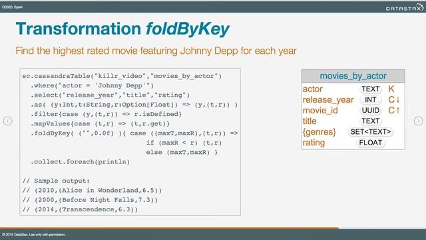This screenshot has width=426, height=240.
Task: Click the '// Sample output:' comment
Action: [x=56, y=181]
